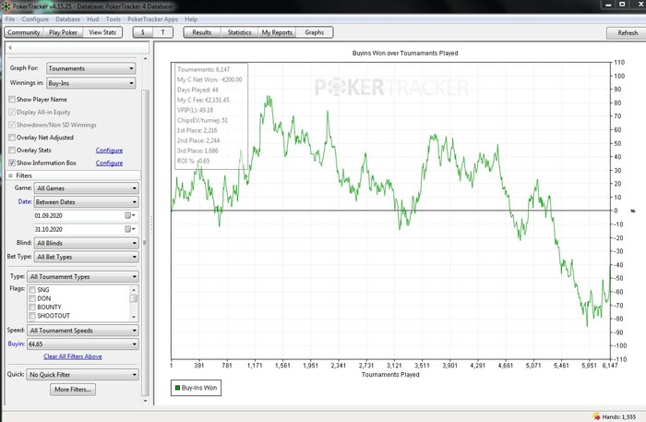This screenshot has height=422, width=646.
Task: Open the Database menu
Action: coord(68,19)
